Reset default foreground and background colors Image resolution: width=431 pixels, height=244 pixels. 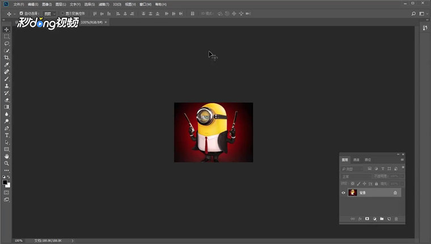click(4, 177)
